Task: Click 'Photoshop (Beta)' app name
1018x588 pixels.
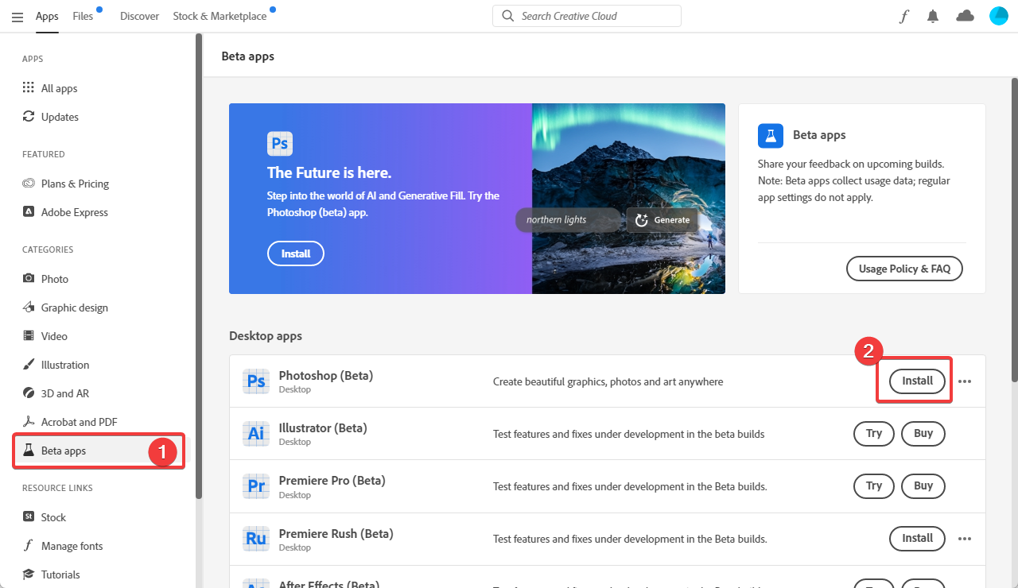Action: pyautogui.click(x=326, y=375)
